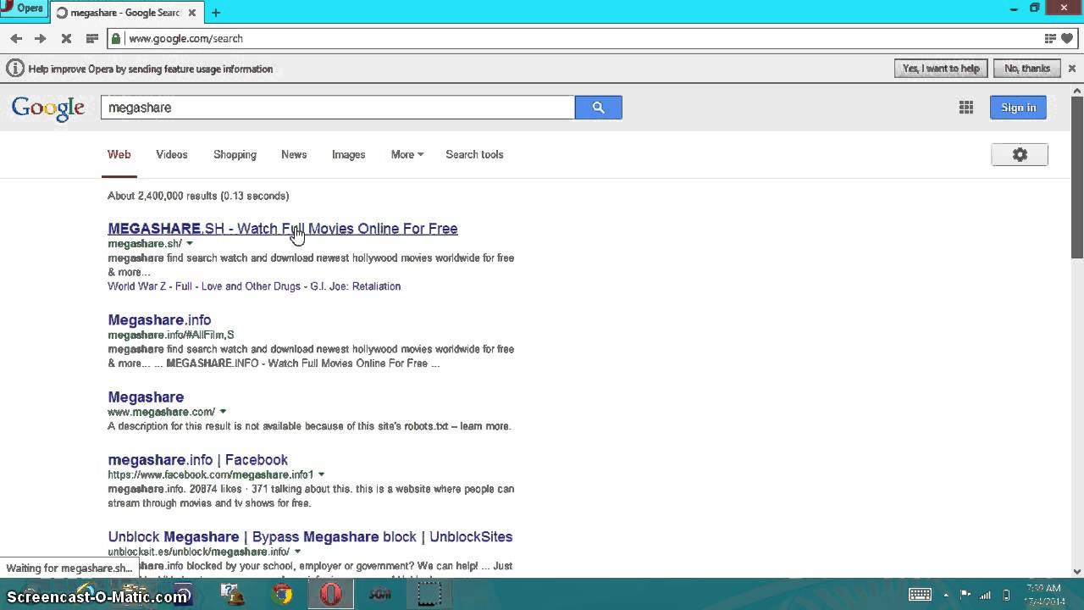Screen dimensions: 1084x610
Task: Click the learn more robots.txt link
Action: click(x=485, y=426)
